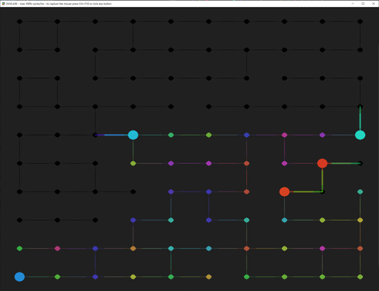Click the large teal circle below vertical trail

pos(360,135)
